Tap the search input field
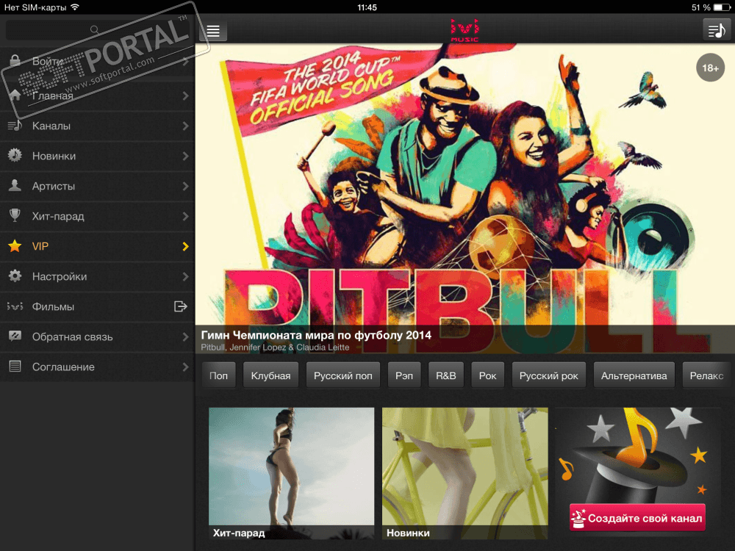 coord(97,30)
